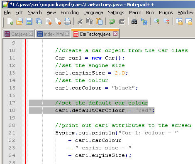
Task: Click the comment "//create a car object from the Car class"
Action: pyautogui.click(x=122, y=50)
